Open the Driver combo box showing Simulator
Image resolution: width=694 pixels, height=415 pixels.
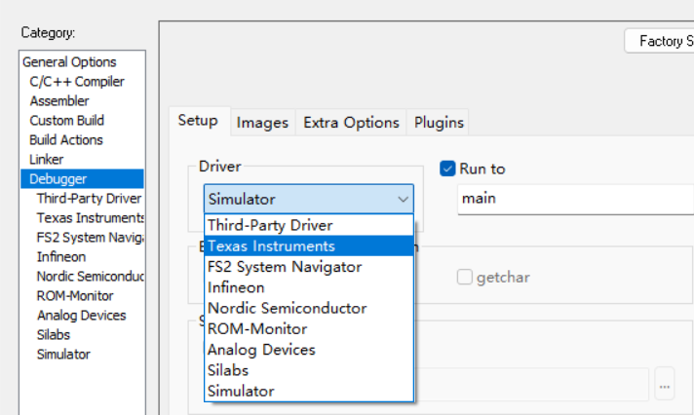(x=308, y=199)
